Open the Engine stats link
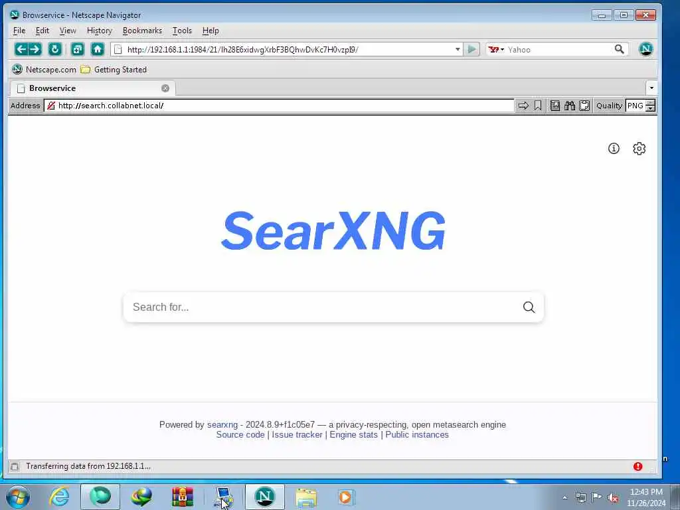Image resolution: width=680 pixels, height=510 pixels. [x=353, y=434]
